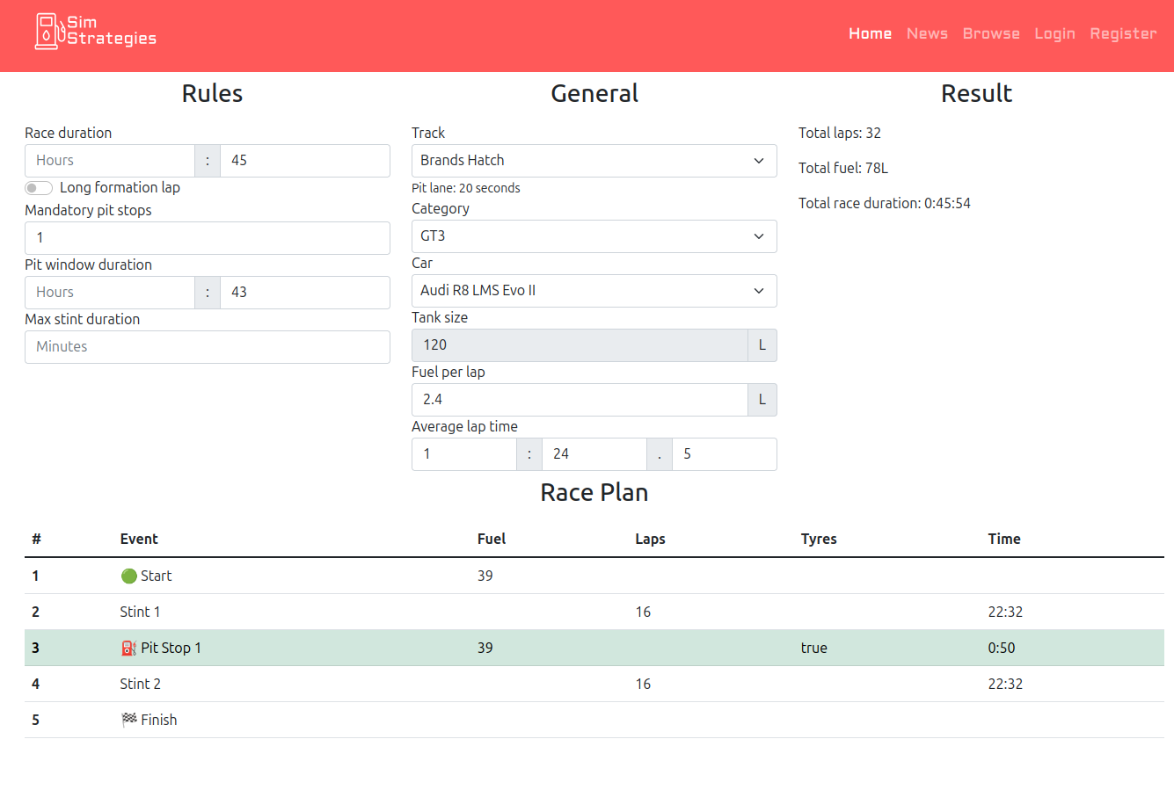
Task: Click the News navigation item
Action: pyautogui.click(x=927, y=33)
